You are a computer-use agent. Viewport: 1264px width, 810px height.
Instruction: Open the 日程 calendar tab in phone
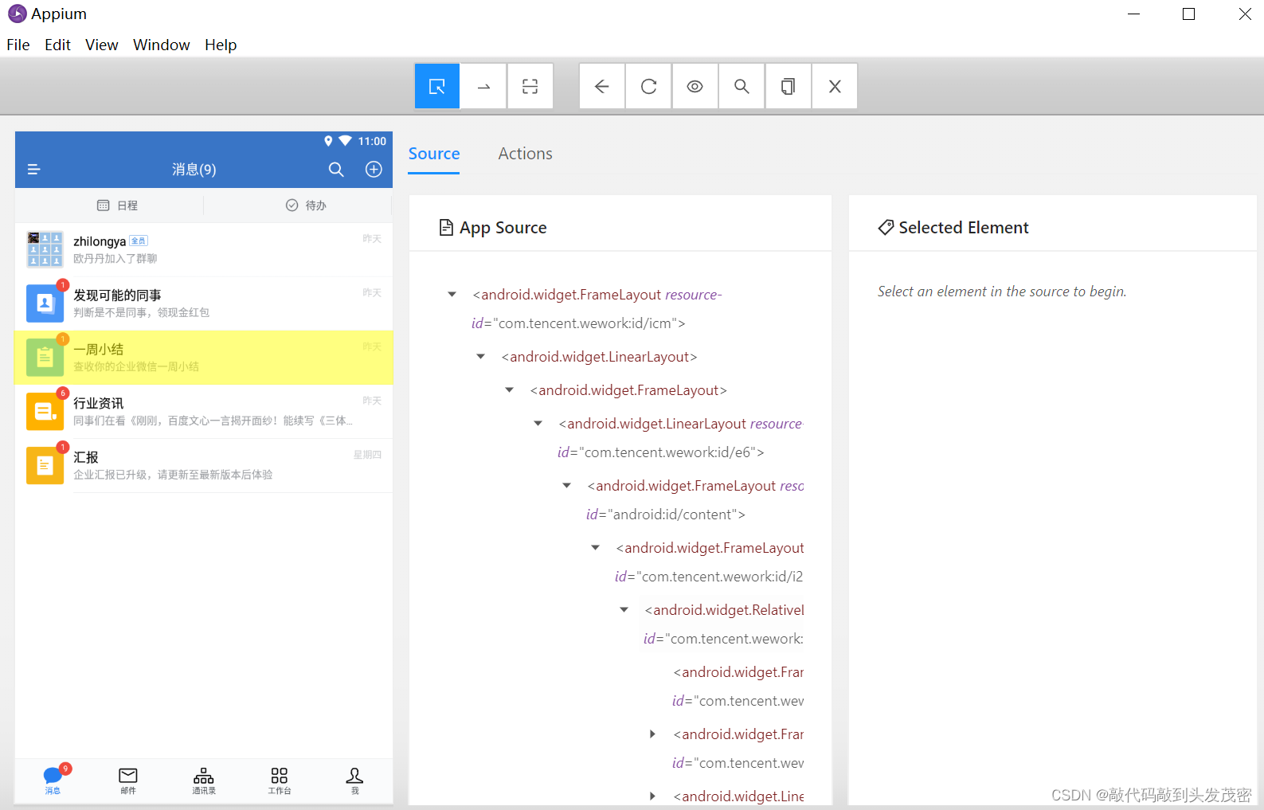[117, 205]
